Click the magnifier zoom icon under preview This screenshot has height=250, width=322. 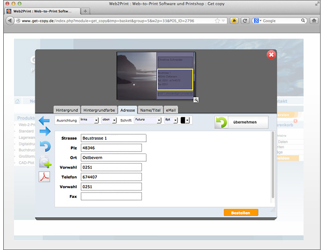tap(196, 100)
